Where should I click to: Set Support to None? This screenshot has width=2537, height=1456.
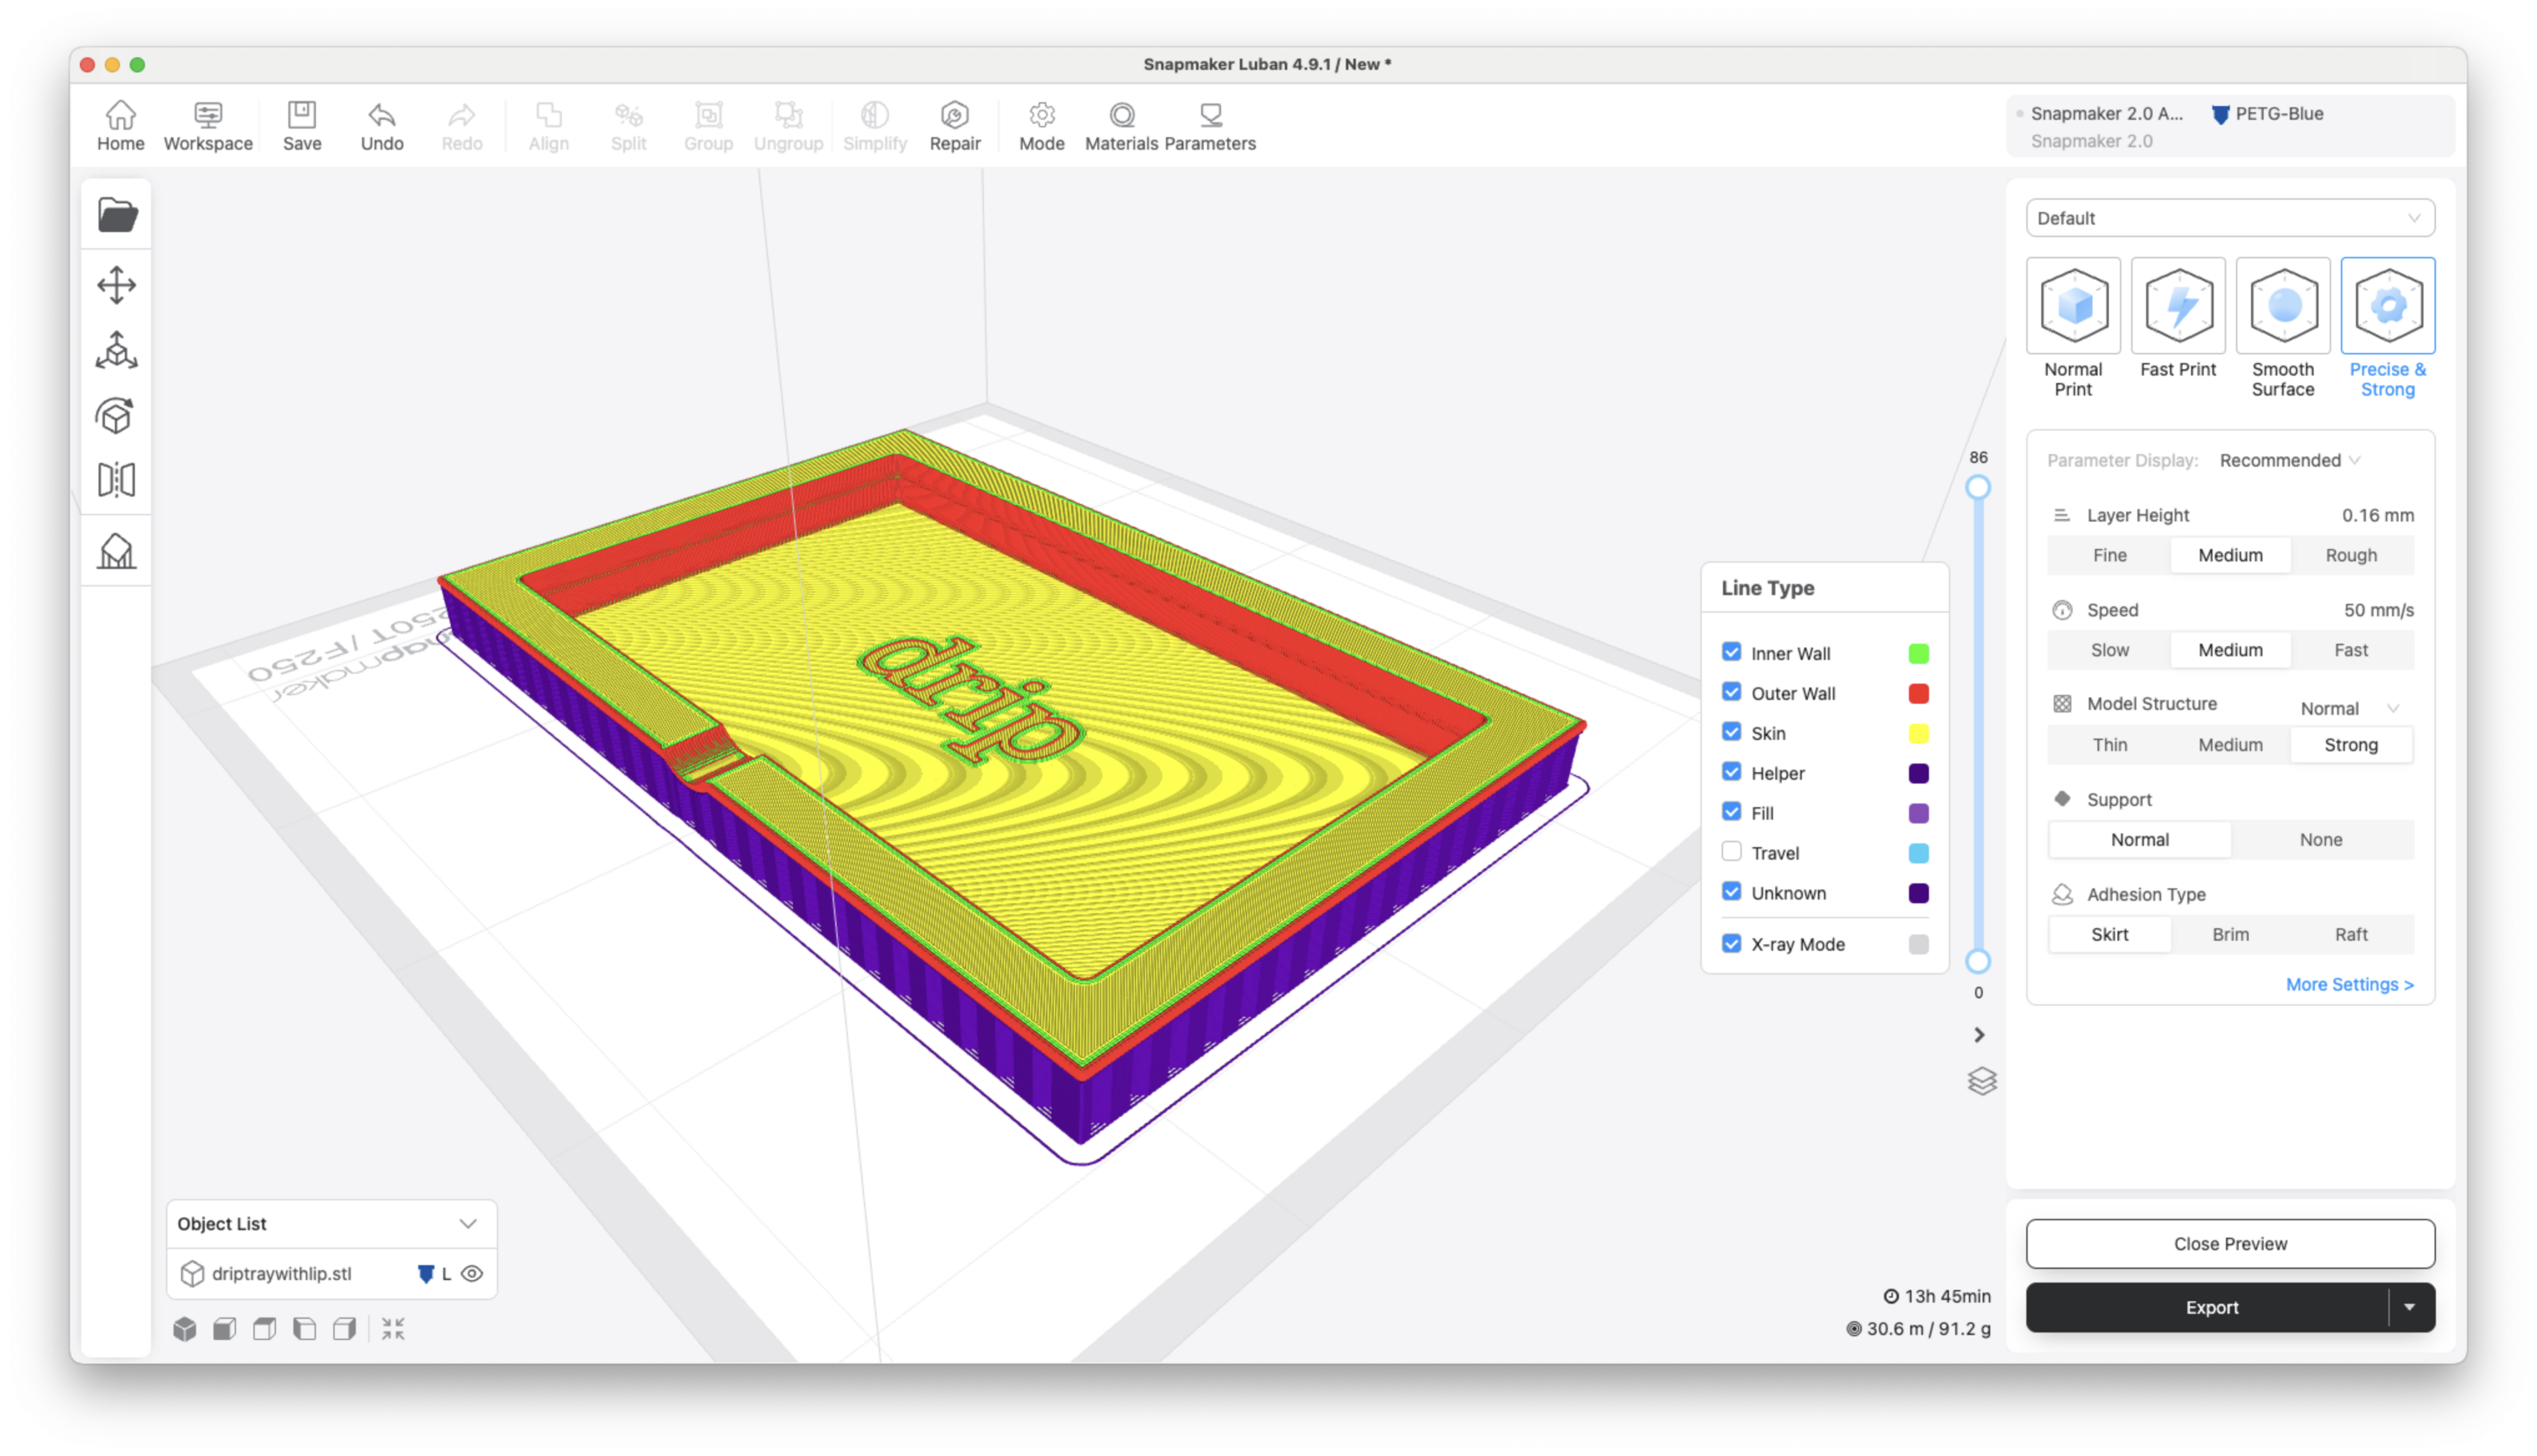pos(2321,840)
